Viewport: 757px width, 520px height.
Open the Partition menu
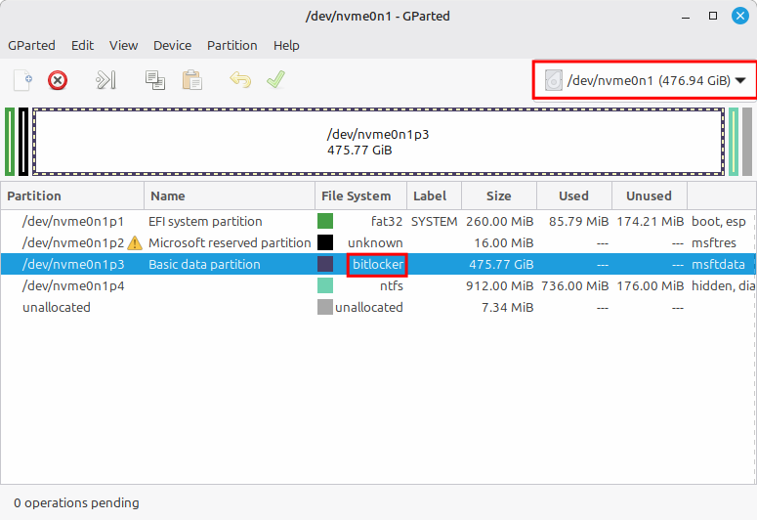pos(231,45)
